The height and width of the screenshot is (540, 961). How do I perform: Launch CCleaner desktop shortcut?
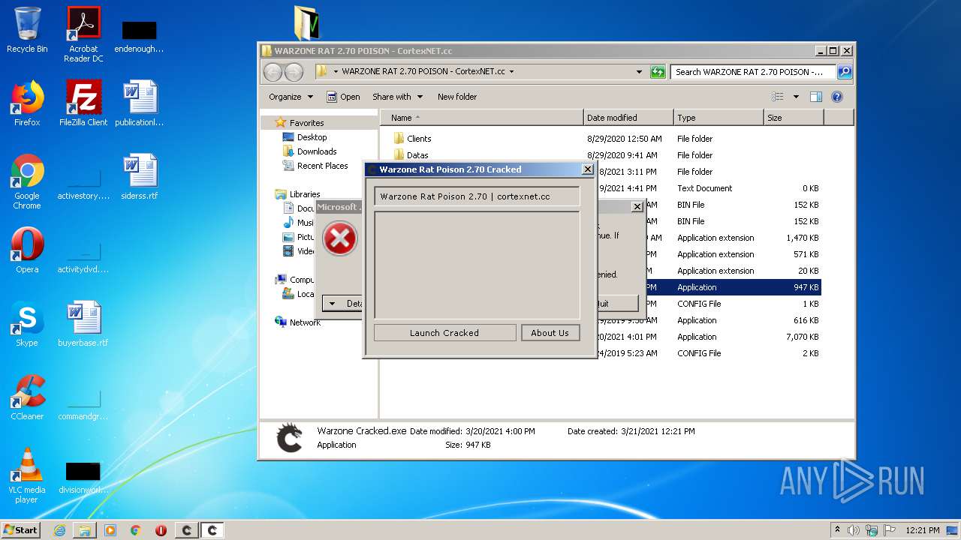(x=27, y=397)
